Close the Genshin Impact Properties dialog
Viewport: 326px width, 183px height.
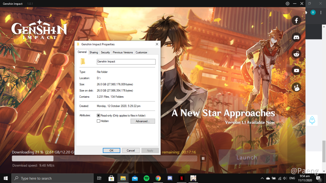click(x=157, y=44)
